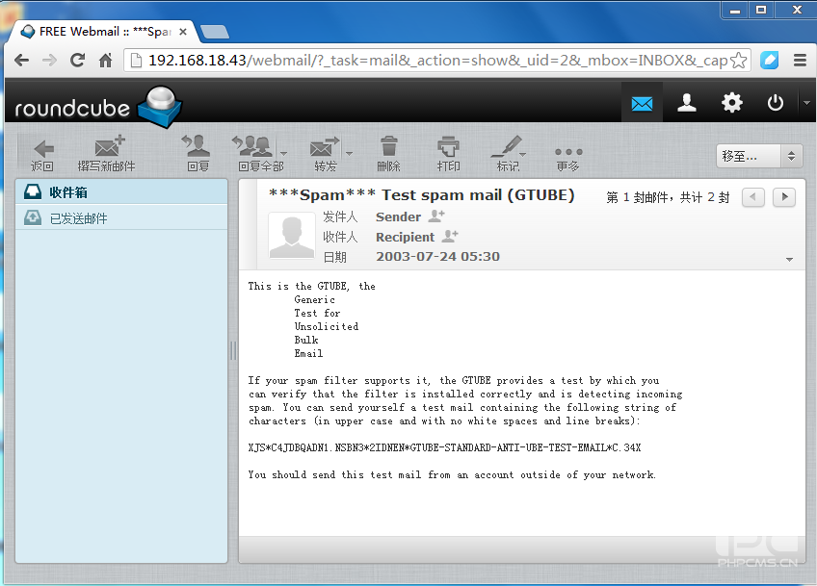Add Sender to contacts icon
Image resolution: width=817 pixels, height=586 pixels.
coord(436,216)
